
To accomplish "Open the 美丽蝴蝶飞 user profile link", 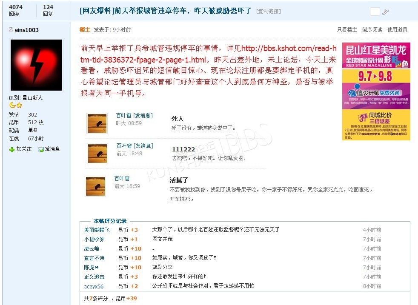I will (97, 230).
